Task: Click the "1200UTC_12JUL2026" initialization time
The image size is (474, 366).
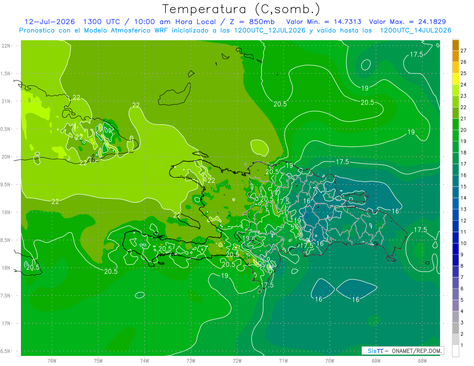Action: tap(270, 30)
